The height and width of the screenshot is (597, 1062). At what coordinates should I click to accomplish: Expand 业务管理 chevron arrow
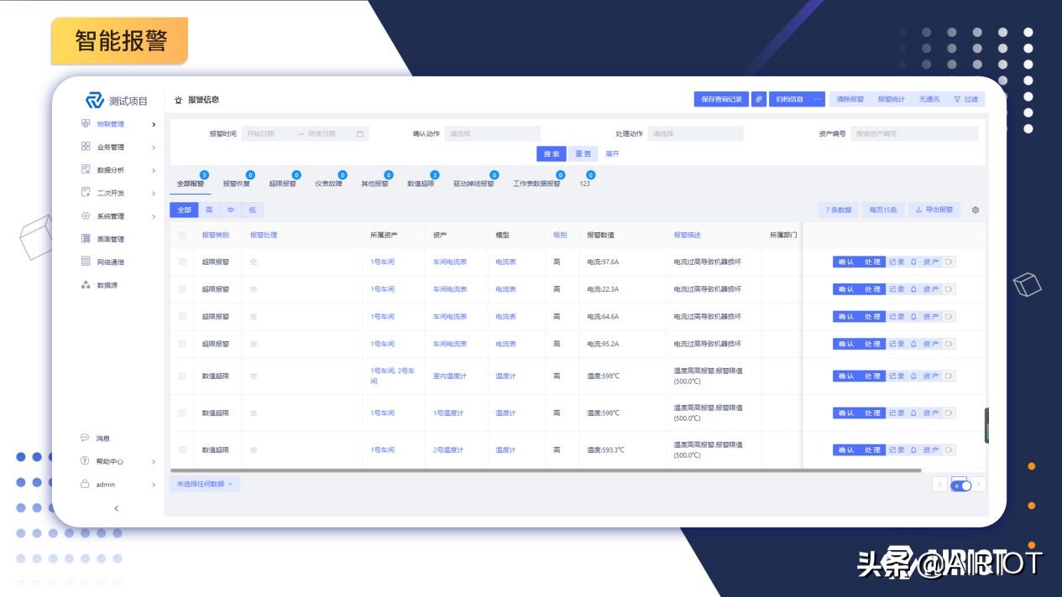(154, 148)
